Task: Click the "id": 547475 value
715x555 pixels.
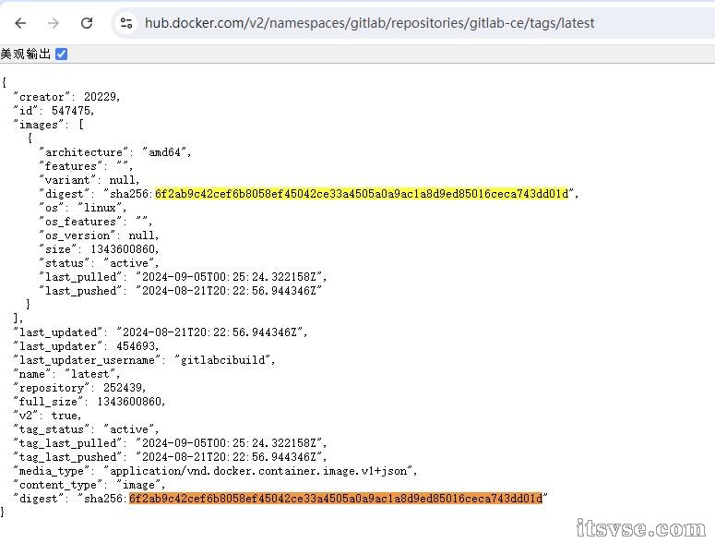Action: point(72,111)
